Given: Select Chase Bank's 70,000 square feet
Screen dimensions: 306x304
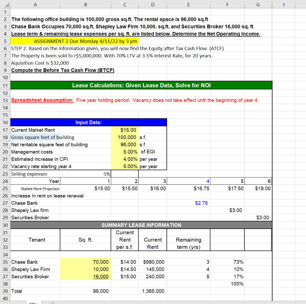Looking at the screenshot, I should coord(85,262).
